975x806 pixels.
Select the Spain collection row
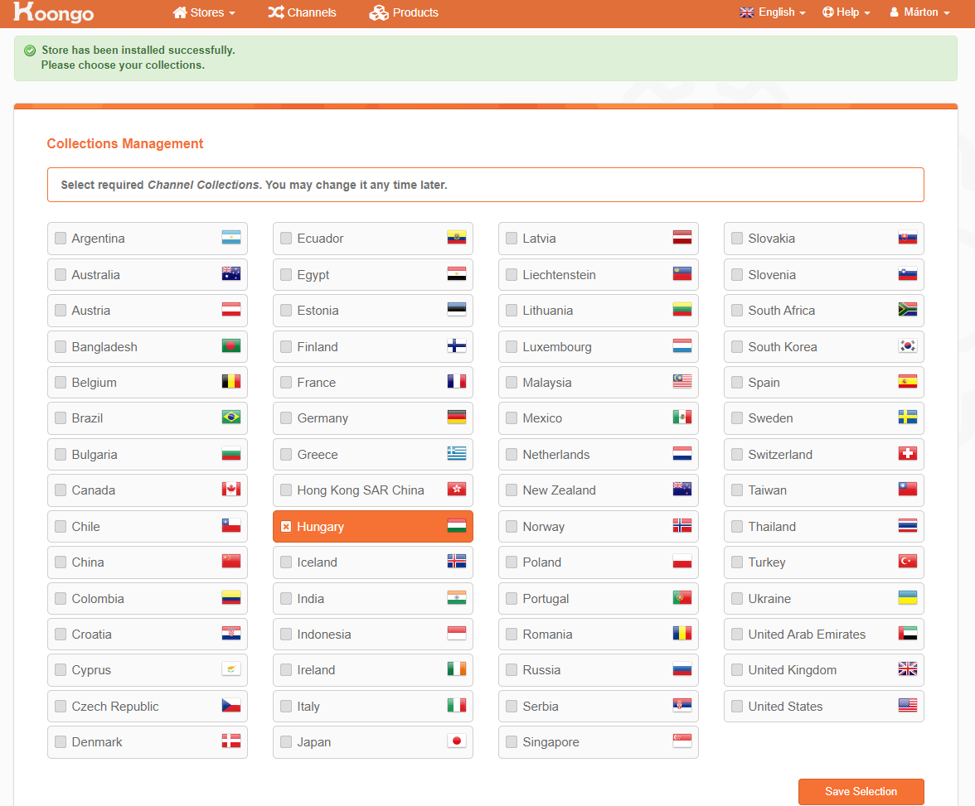tap(824, 382)
